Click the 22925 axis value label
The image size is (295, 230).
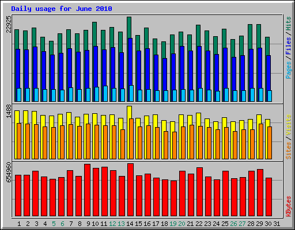click(x=9, y=24)
